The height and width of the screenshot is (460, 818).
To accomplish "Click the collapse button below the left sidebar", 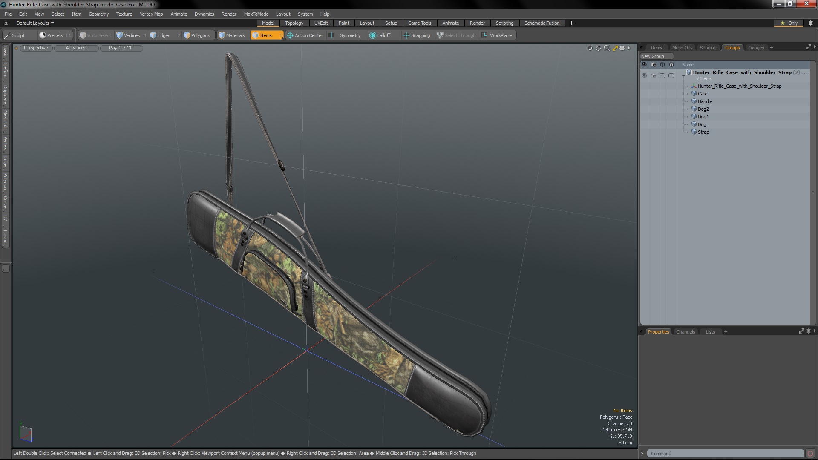I will [6, 268].
